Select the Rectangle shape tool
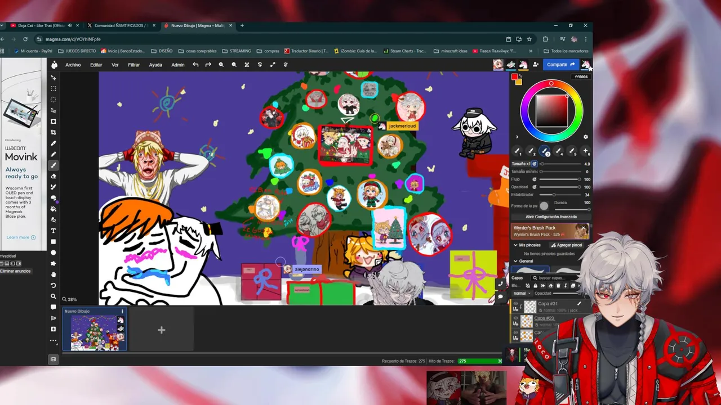 (x=54, y=242)
